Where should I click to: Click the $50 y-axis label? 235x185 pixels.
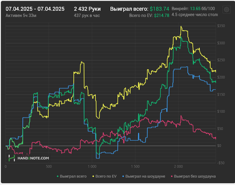tap(220, 129)
